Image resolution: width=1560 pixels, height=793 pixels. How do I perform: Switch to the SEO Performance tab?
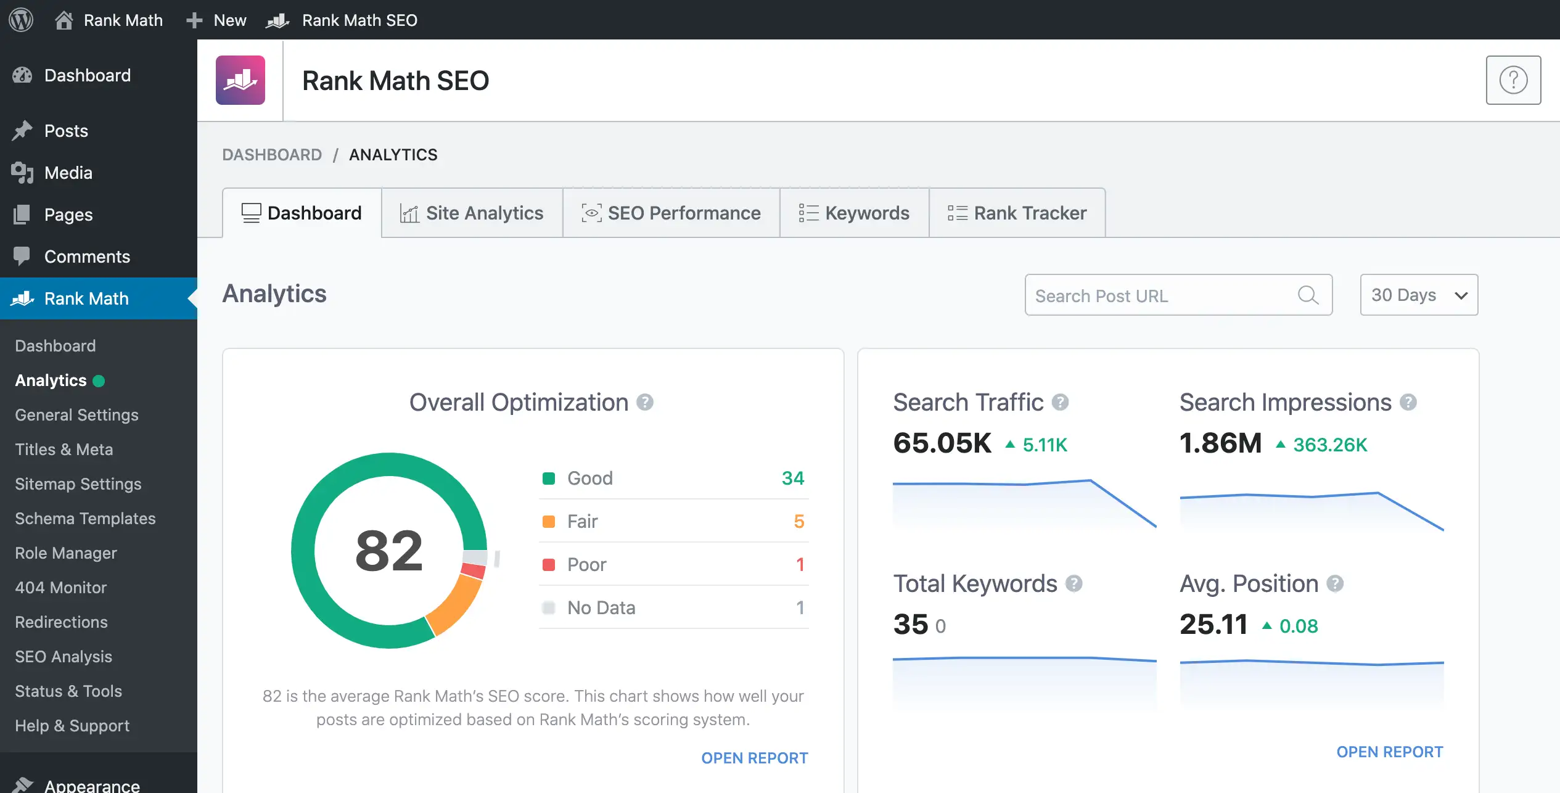click(x=671, y=213)
